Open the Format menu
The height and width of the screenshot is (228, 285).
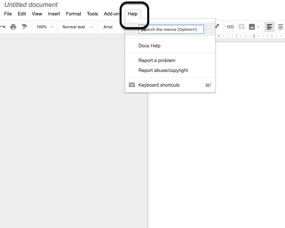pyautogui.click(x=73, y=14)
